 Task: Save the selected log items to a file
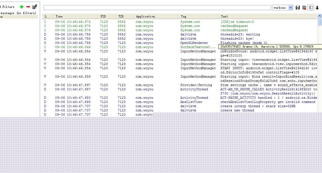tap(297, 8)
